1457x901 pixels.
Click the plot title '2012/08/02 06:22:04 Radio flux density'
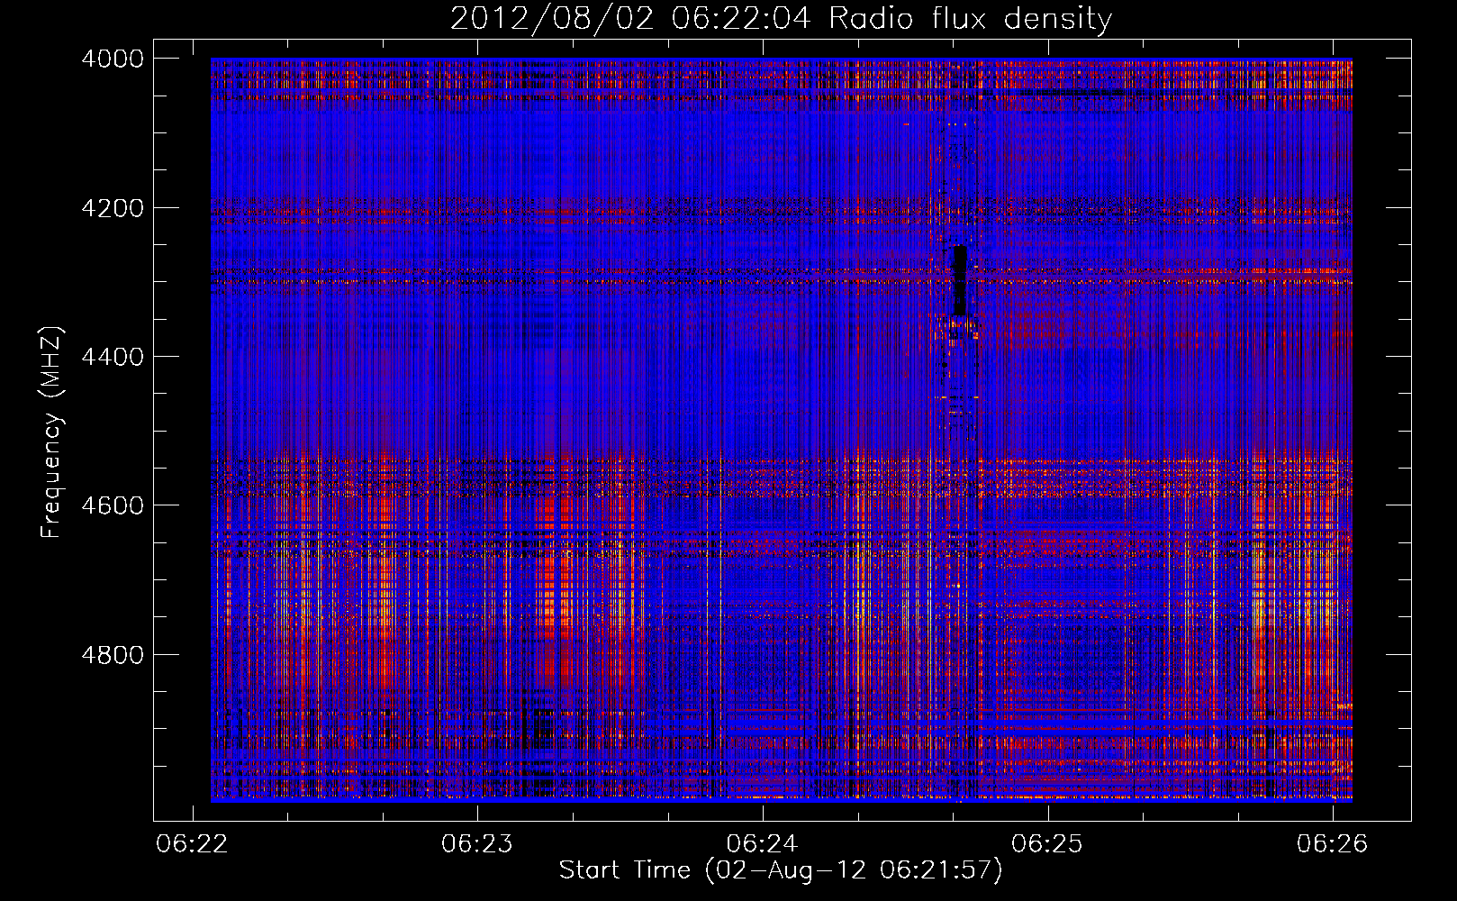[781, 19]
